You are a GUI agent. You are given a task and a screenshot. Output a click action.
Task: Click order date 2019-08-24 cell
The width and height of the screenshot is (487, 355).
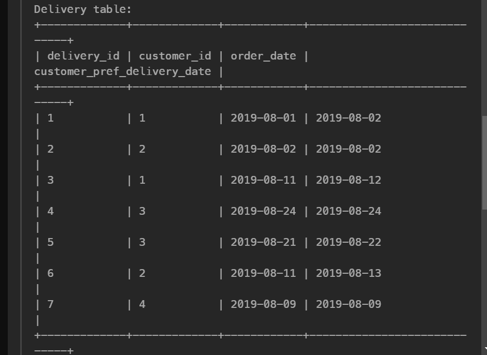(x=263, y=211)
